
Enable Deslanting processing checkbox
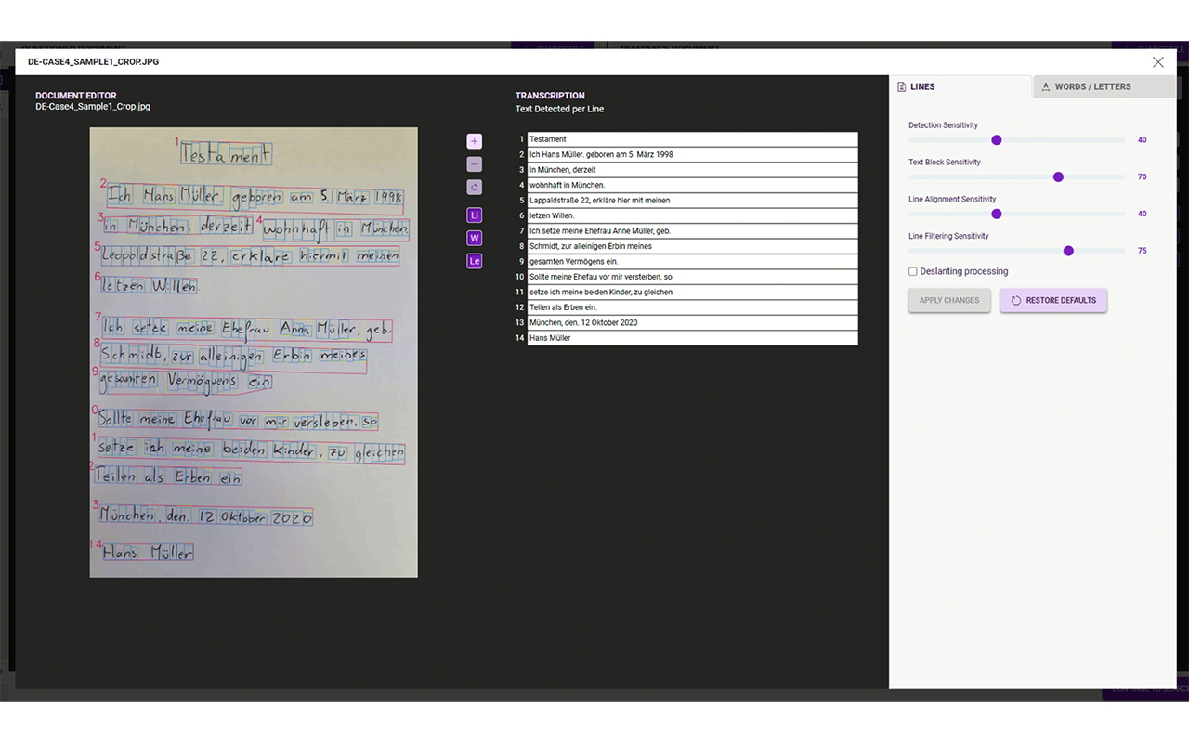point(913,272)
